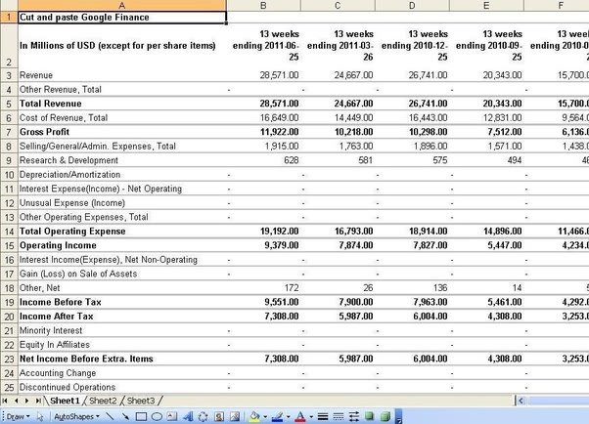Viewport: 589px width, 424px height.
Task: Click the 'Total Revenue' label cell
Action: (121, 104)
